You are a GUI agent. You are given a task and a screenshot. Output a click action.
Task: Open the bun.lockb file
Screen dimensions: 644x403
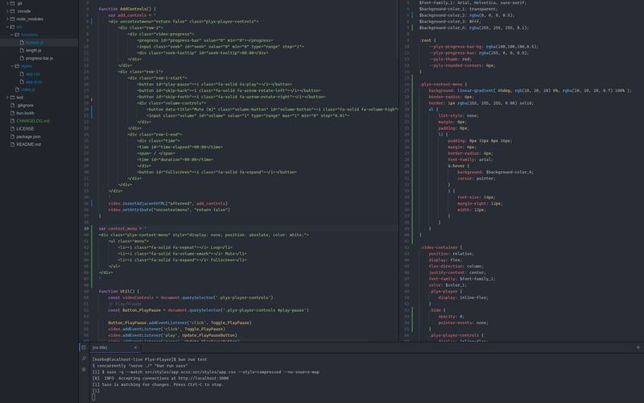point(26,113)
